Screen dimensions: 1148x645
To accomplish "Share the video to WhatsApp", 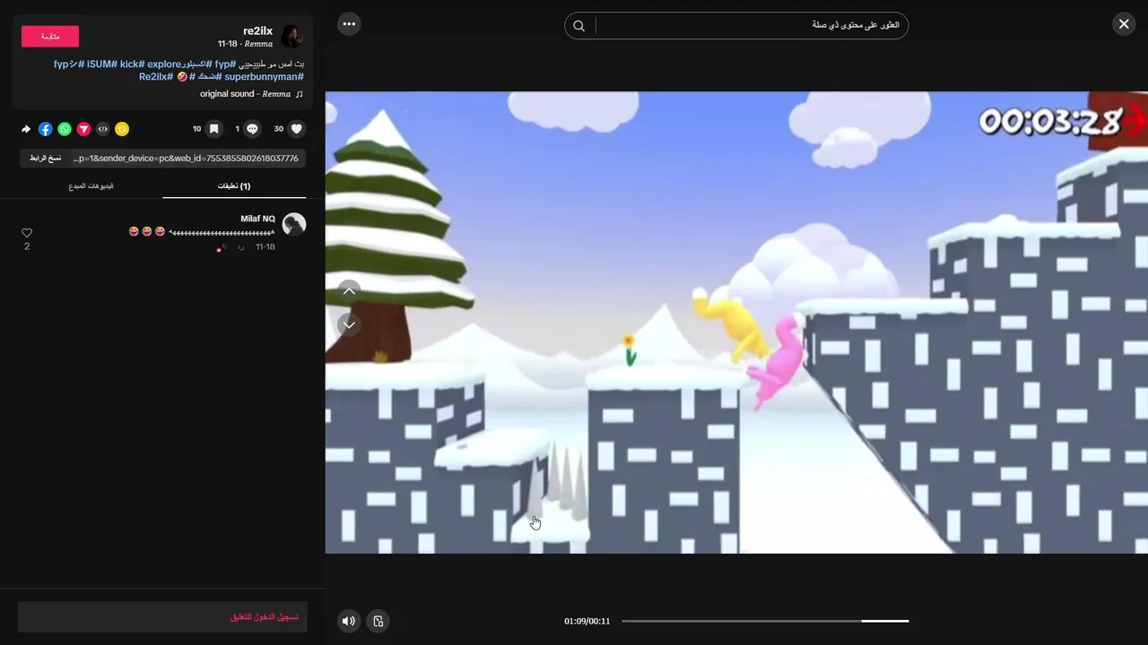I will click(65, 129).
